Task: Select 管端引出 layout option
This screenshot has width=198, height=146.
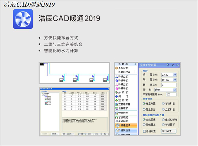Action: [168, 103]
